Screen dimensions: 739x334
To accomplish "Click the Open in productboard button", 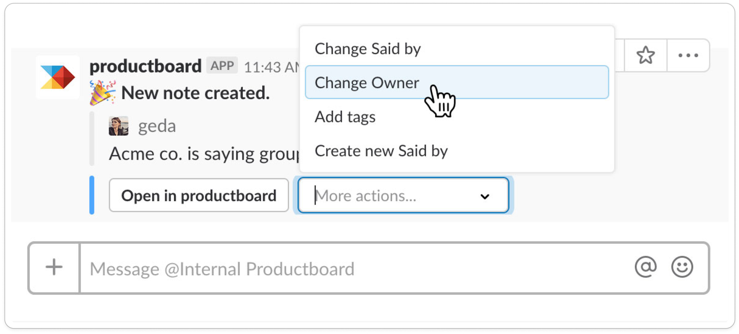I will tap(199, 195).
